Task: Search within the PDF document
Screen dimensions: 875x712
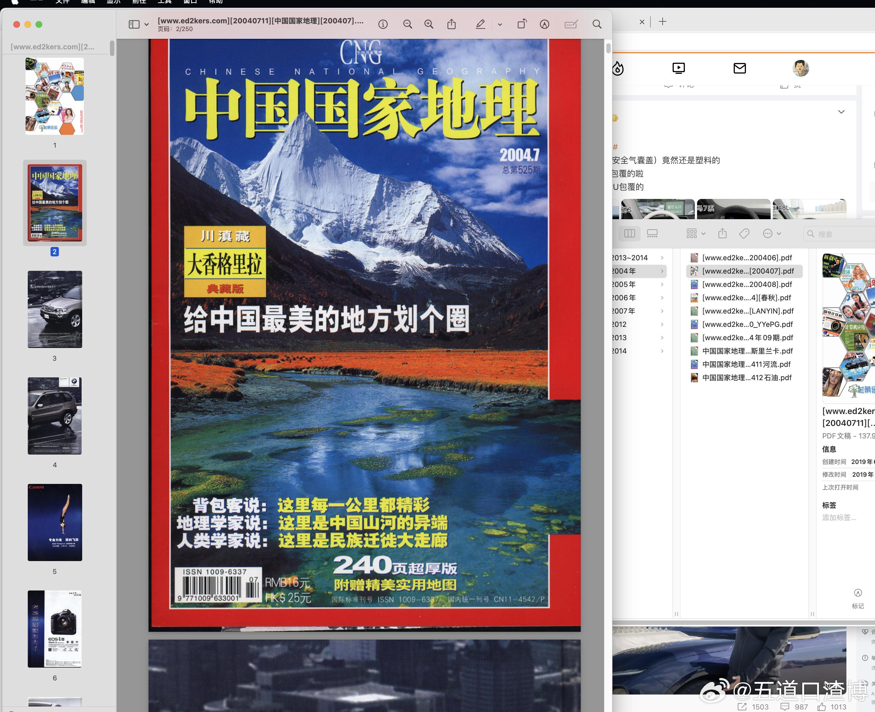Action: point(597,24)
